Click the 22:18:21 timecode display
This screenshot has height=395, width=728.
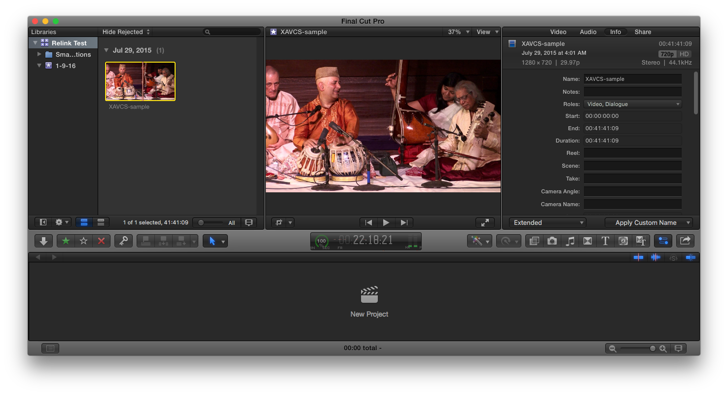(x=365, y=240)
